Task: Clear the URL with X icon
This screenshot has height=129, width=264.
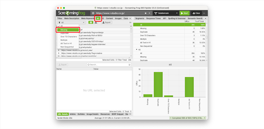Action: 145,13
